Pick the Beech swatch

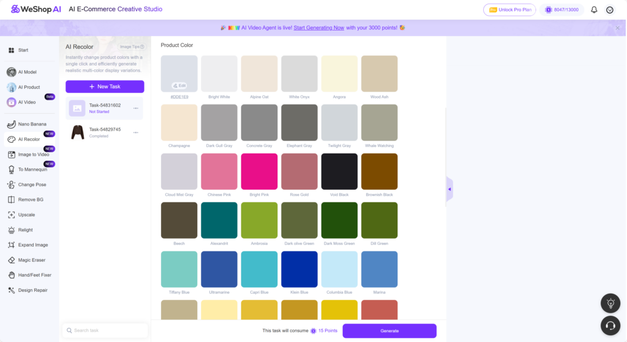179,220
